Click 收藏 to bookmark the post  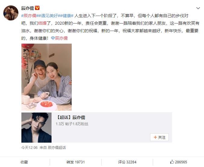coord(24,162)
